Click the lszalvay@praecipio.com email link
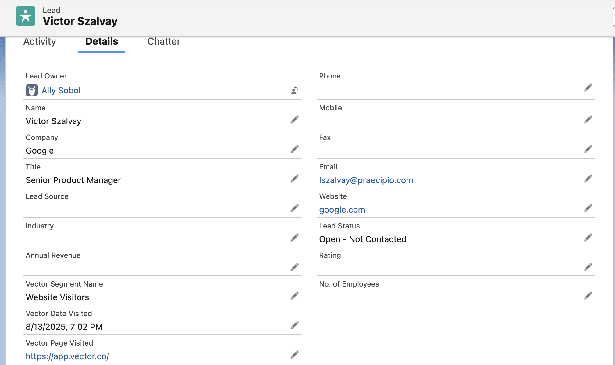This screenshot has height=365, width=615. coord(366,180)
